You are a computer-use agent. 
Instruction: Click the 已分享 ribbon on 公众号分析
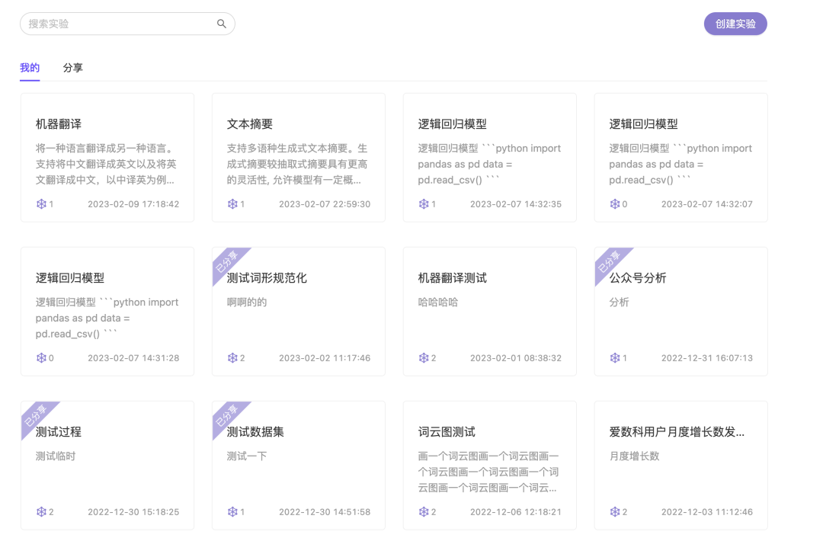[x=609, y=261]
